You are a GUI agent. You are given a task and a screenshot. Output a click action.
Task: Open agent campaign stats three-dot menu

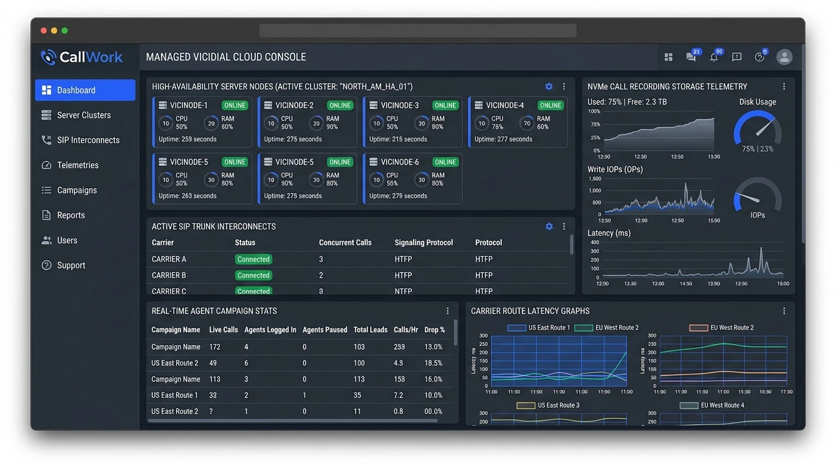[448, 311]
